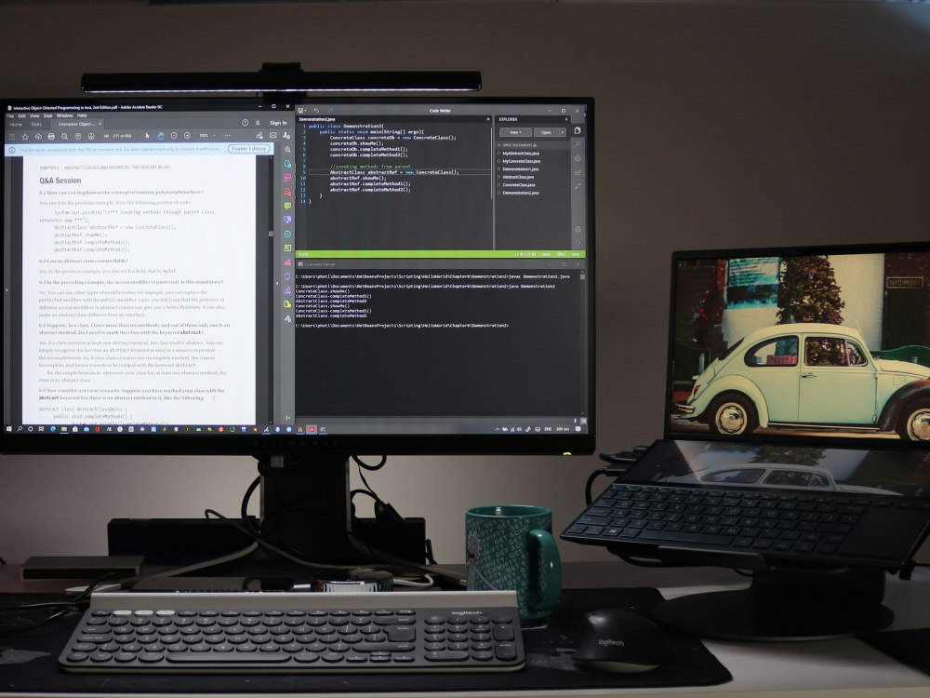Open ConcreteClass.java in Explorer

[518, 184]
